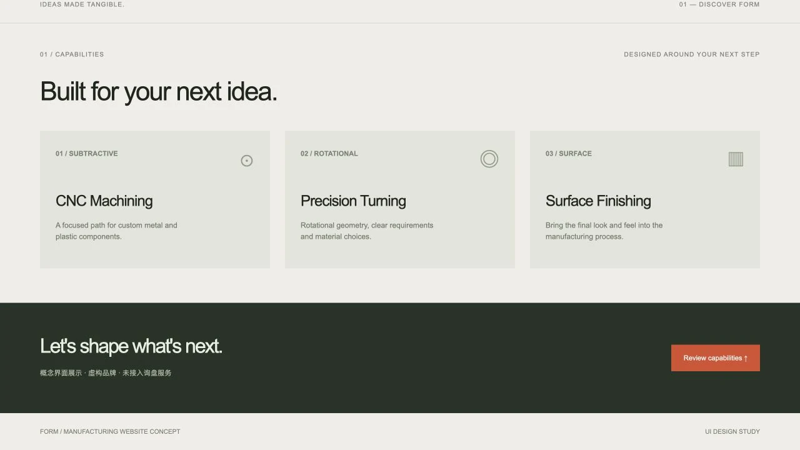Screen dimensions: 800x450
Task: Open the CNC Machining card title
Action: (x=104, y=201)
